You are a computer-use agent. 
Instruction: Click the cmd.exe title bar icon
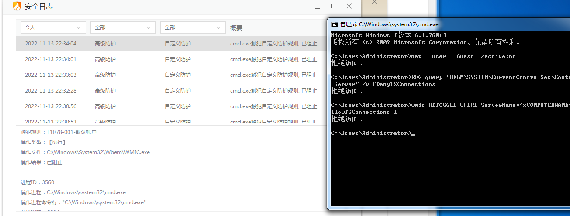[x=334, y=24]
